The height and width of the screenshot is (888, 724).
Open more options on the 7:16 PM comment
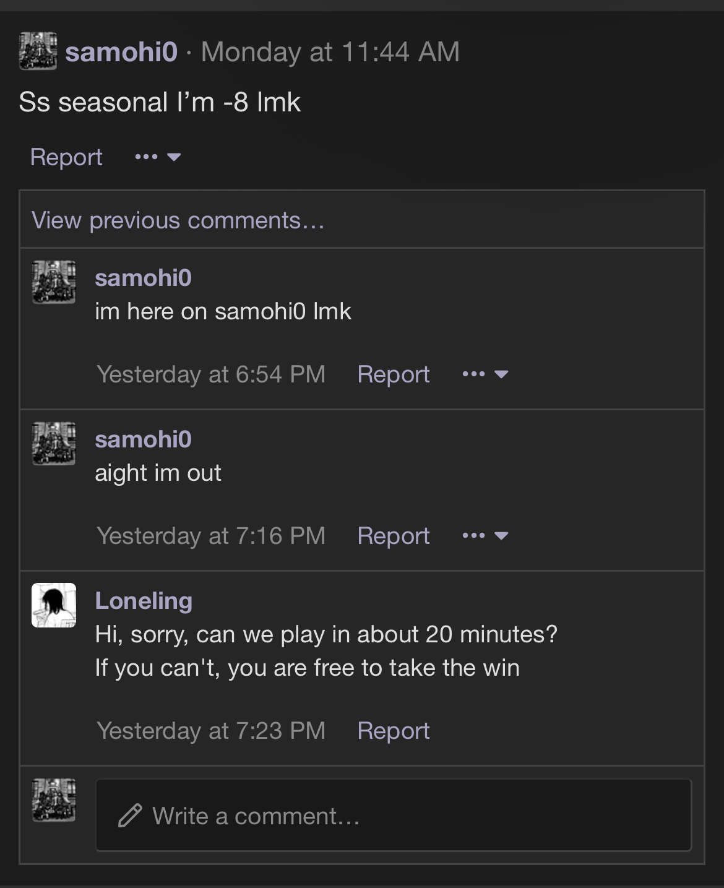click(485, 536)
